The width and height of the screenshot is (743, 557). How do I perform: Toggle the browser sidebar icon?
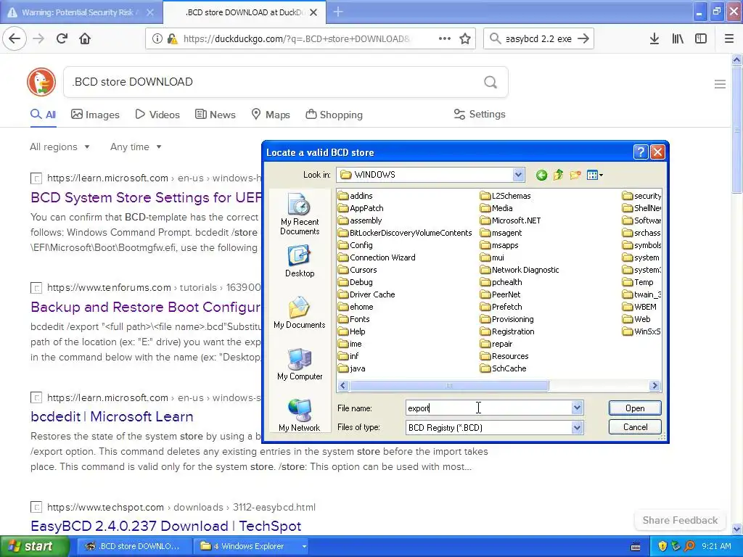[x=701, y=38]
